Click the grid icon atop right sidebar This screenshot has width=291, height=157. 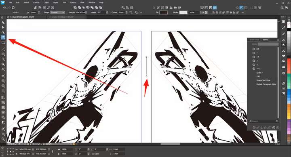coord(284,21)
